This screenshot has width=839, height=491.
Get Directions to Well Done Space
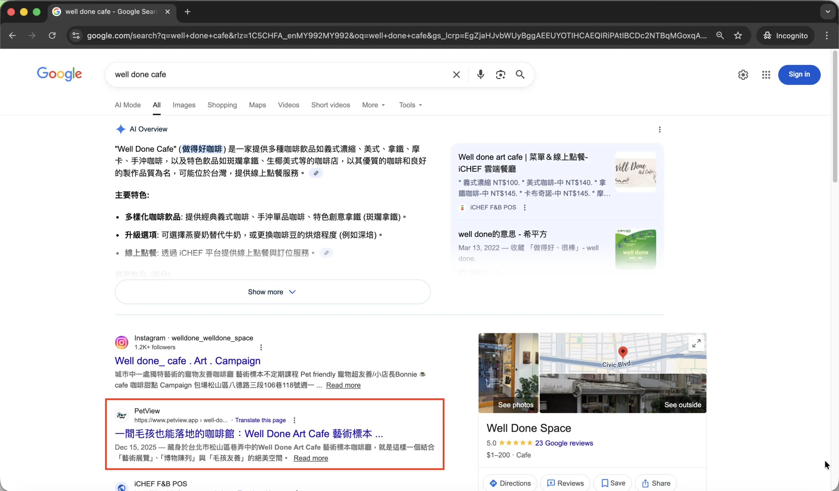[x=510, y=483]
